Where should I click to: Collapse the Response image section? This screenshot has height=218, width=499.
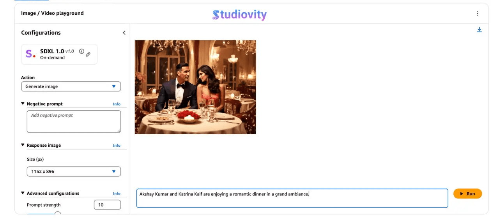tap(23, 145)
